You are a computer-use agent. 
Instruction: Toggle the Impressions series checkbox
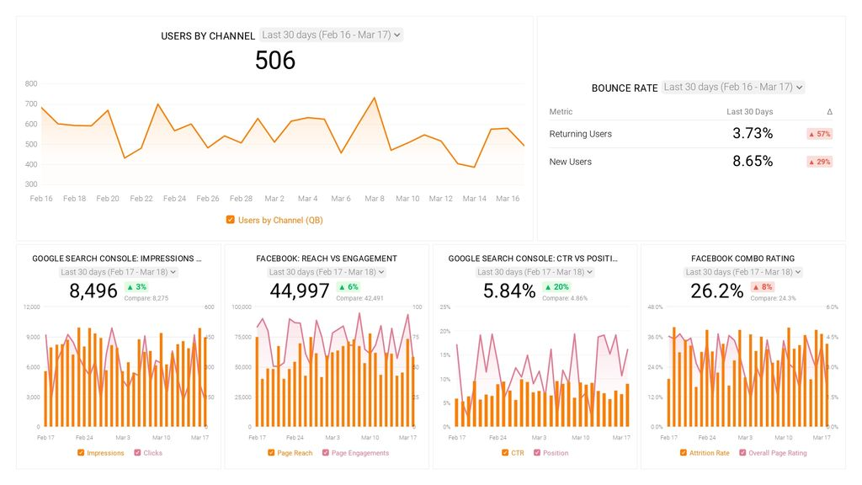pyautogui.click(x=81, y=452)
